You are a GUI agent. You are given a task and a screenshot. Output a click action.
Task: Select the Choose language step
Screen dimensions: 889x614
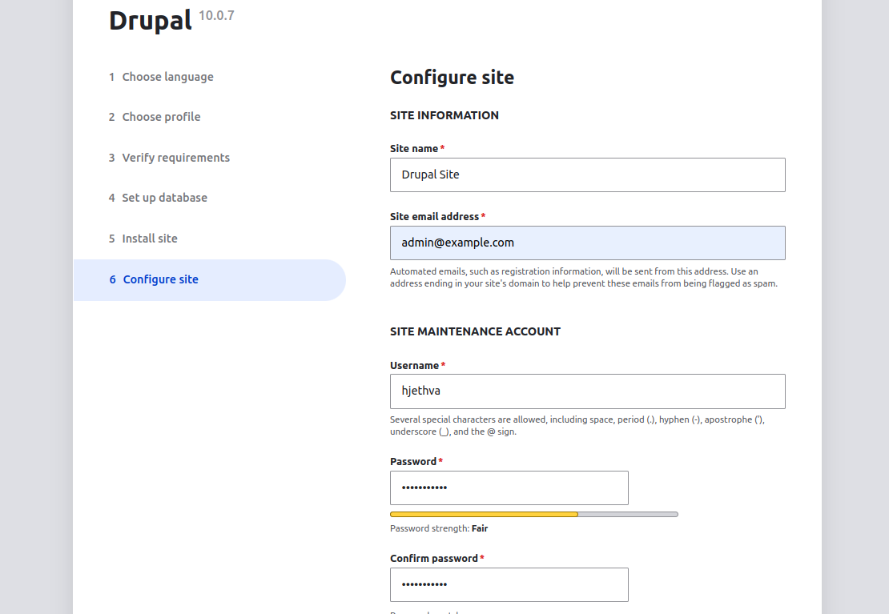(167, 77)
